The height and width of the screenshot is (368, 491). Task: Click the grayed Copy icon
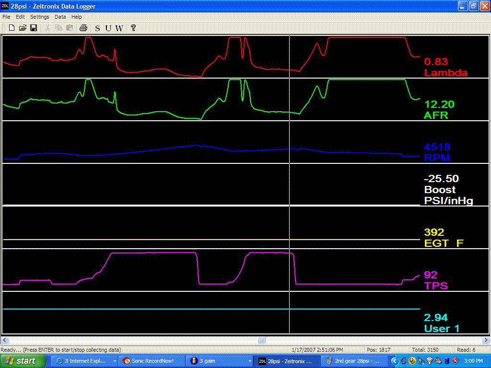pos(58,28)
